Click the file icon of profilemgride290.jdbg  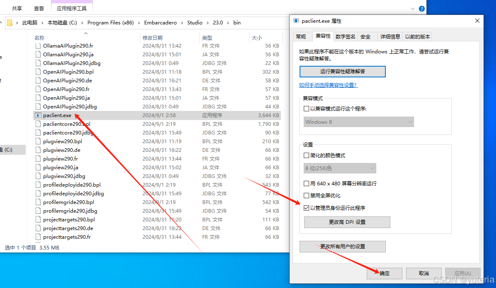coord(38,211)
